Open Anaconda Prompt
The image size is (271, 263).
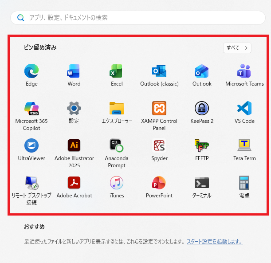coord(117,145)
